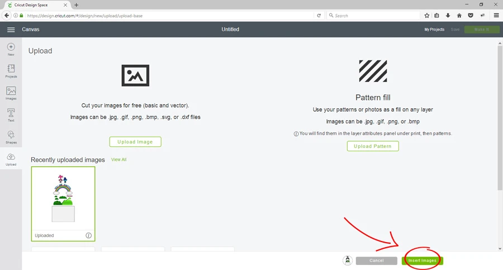Click the extension icon next to Pocket

point(482,16)
